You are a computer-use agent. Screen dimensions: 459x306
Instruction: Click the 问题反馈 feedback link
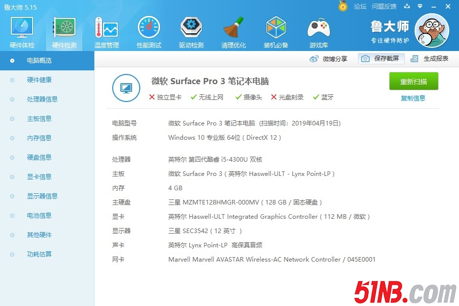[x=384, y=7]
